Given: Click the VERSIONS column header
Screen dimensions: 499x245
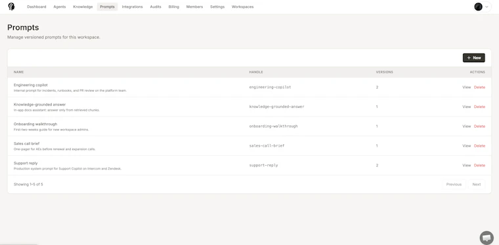Looking at the screenshot, I should click(385, 72).
